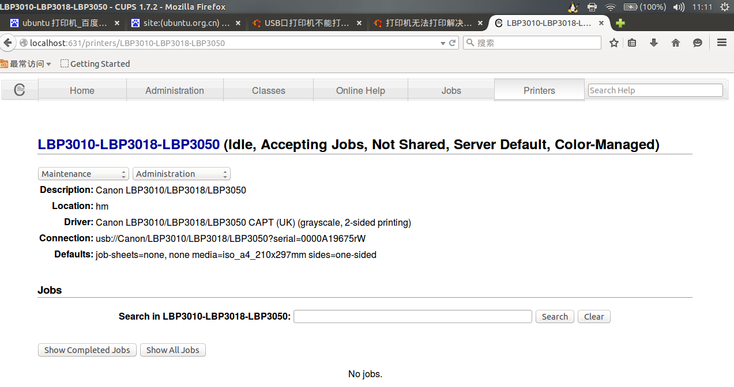Screen dimensions: 734x387
Task: Open the sound volume indicator
Action: [679, 7]
